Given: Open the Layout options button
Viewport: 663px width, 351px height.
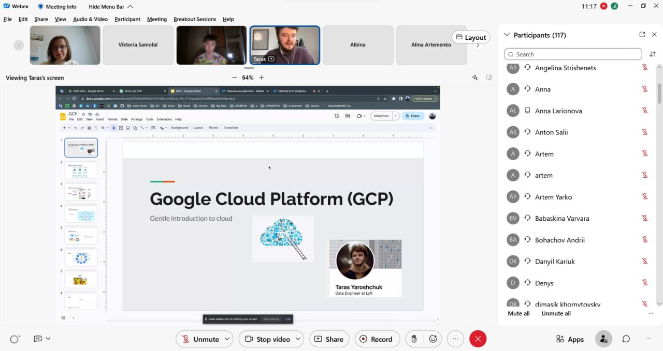Looking at the screenshot, I should pos(471,37).
